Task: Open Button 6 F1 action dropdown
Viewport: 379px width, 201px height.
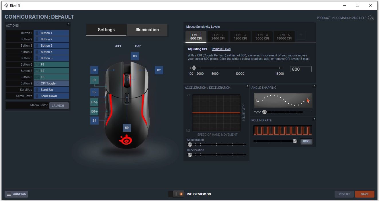Action: (51, 64)
